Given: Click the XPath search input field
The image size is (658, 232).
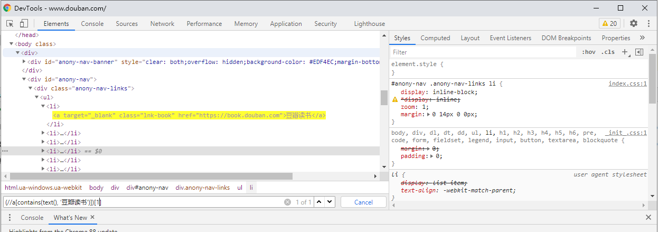Looking at the screenshot, I should click(x=143, y=202).
